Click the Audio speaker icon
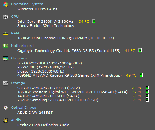 [x=6, y=120]
